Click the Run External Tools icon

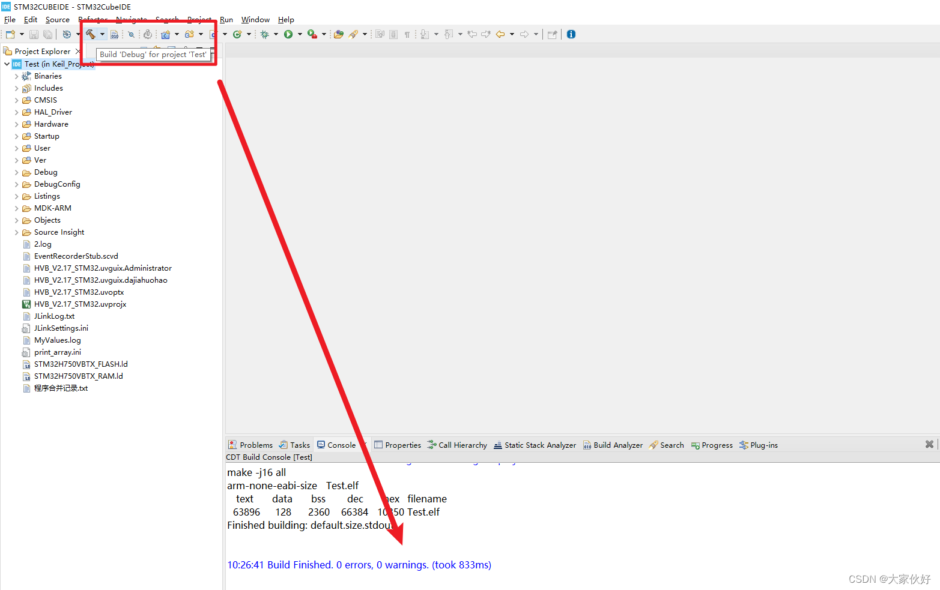click(312, 34)
